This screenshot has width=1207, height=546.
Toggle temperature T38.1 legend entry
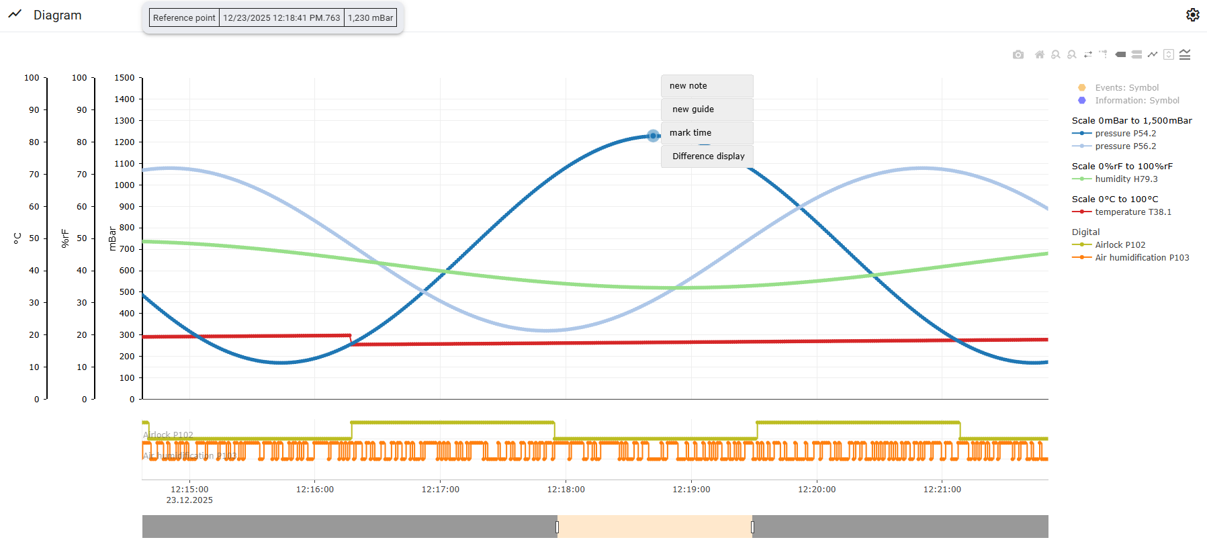point(1132,212)
